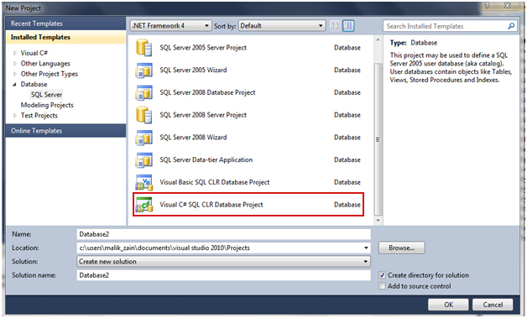Switch to small icons view
Viewport: 527px width, 318px height.
(335, 25)
